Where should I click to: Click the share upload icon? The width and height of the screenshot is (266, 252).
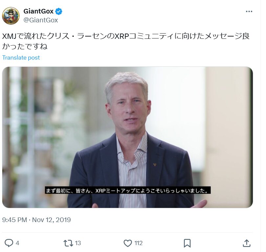pos(247,243)
